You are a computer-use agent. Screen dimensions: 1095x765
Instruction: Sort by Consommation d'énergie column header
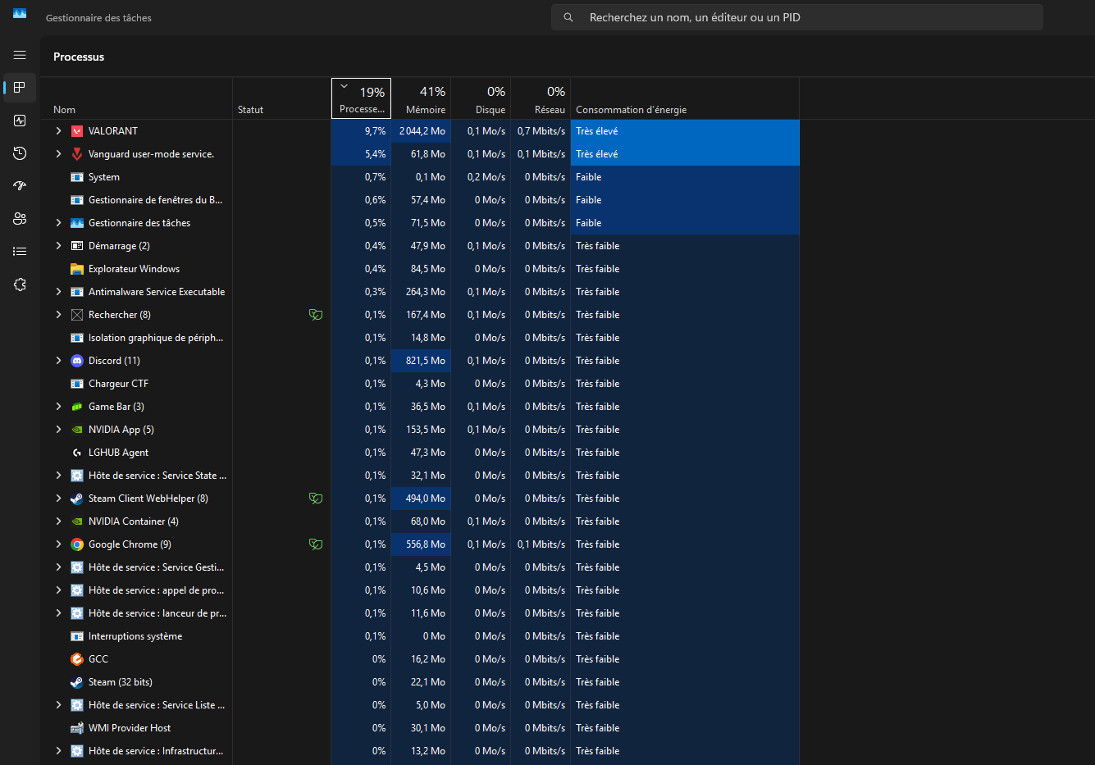pyautogui.click(x=685, y=98)
